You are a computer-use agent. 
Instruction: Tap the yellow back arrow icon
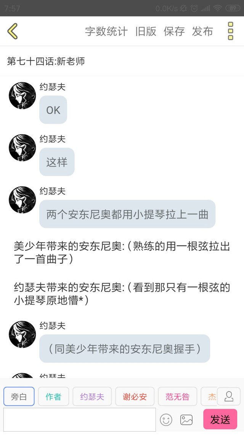pos(13,31)
